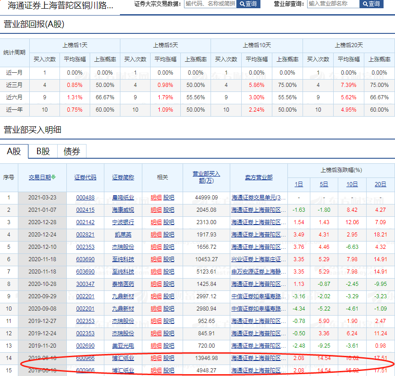Open 至纯科技 link in row 7
Image resolution: width=395 pixels, height=376 pixels.
pyautogui.click(x=123, y=272)
